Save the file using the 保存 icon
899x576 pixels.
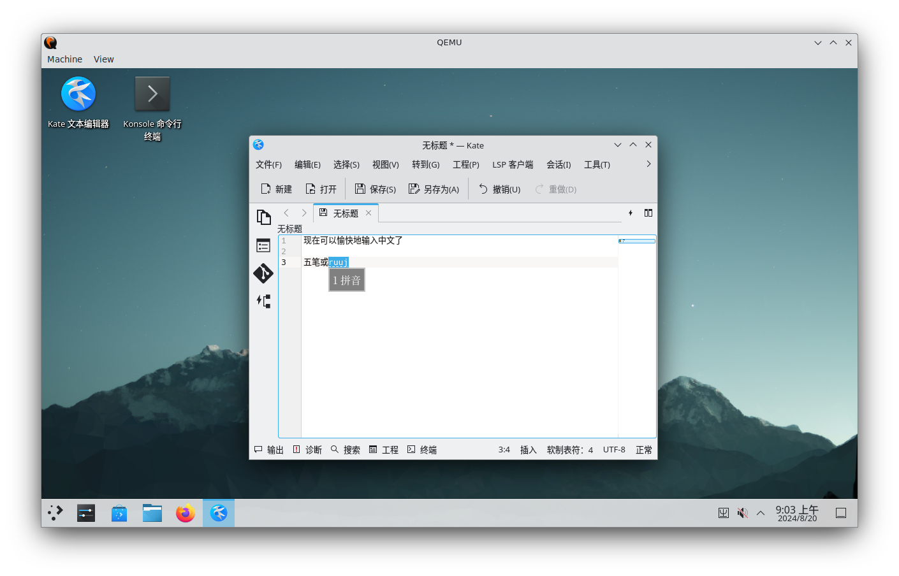[375, 189]
